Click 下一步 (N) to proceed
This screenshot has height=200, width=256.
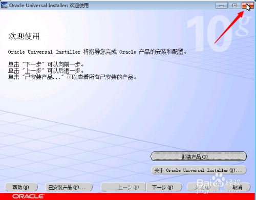tap(164, 187)
